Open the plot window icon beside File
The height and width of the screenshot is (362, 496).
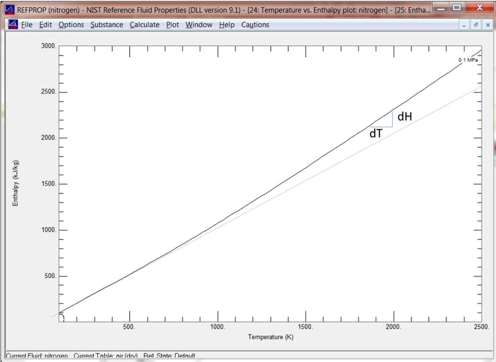(13, 25)
